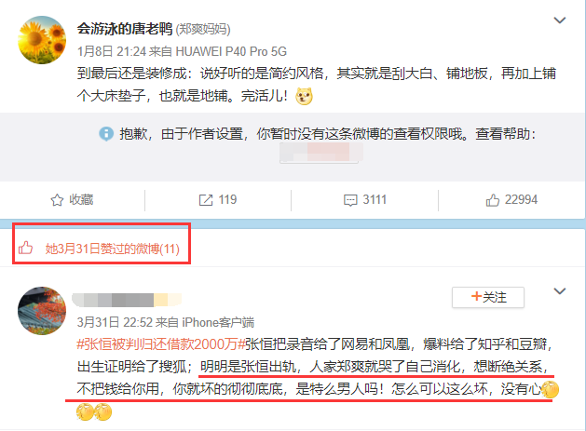Open the hashtag #张恒被判归还借款2000万#
Viewport: 586px width, 431px height.
(x=160, y=344)
